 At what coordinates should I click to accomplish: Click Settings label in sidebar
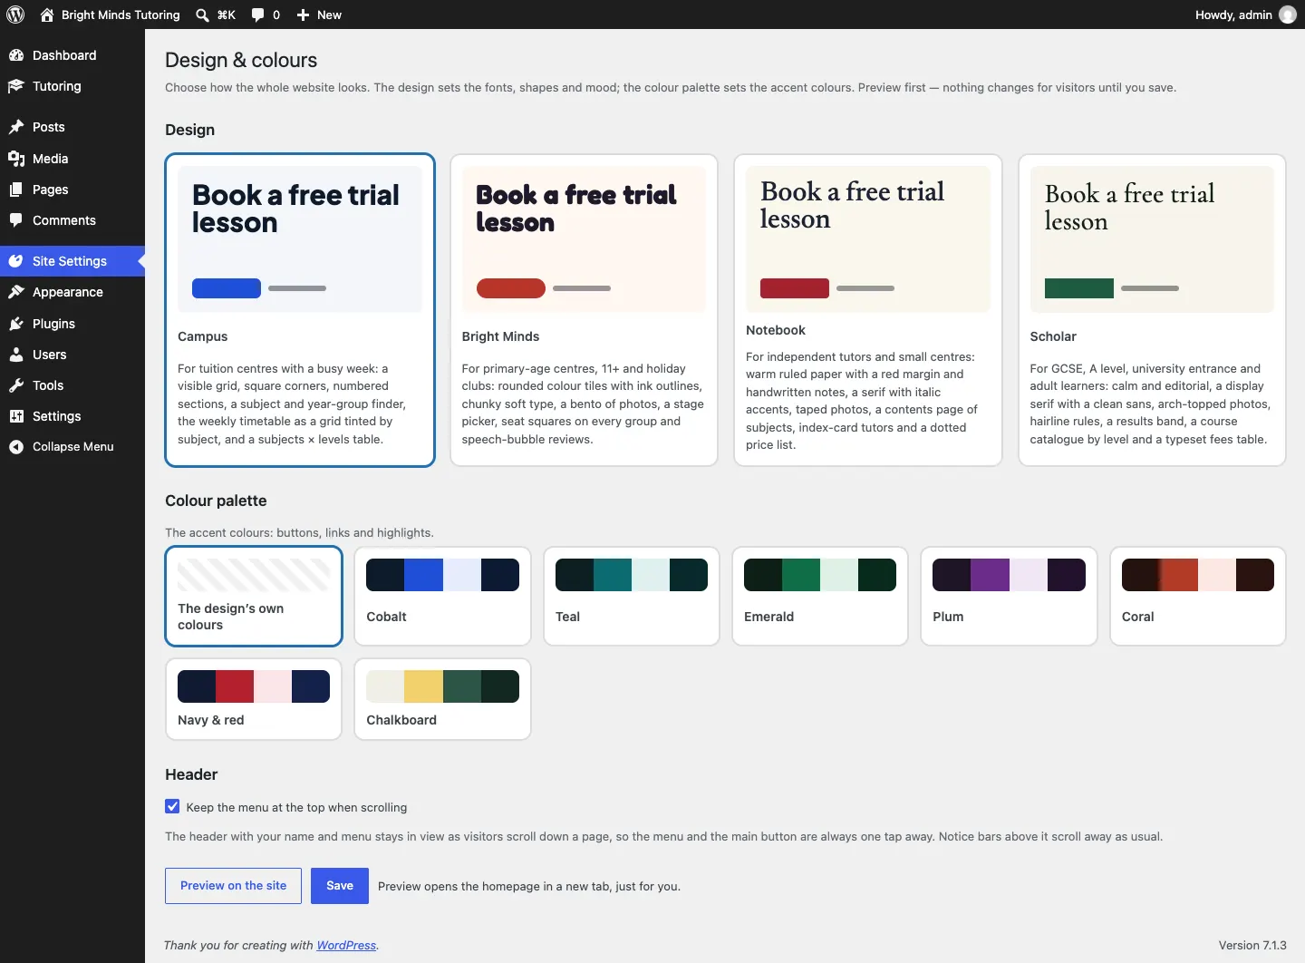(x=57, y=416)
